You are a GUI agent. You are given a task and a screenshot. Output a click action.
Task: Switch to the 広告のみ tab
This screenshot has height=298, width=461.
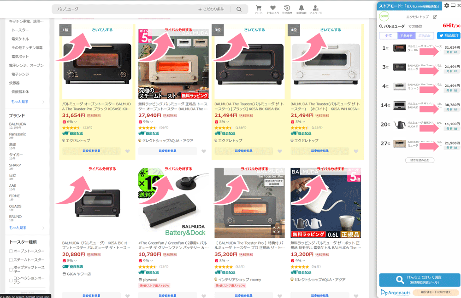tap(425, 36)
